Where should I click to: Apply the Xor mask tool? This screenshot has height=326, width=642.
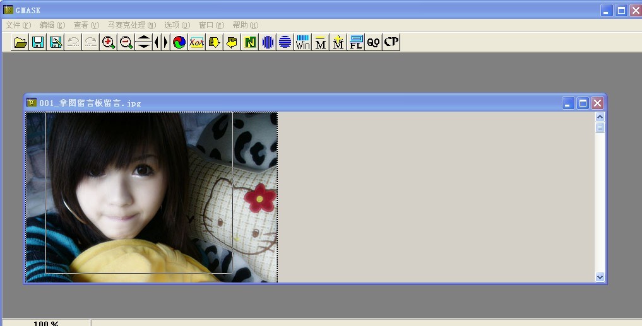tap(196, 42)
